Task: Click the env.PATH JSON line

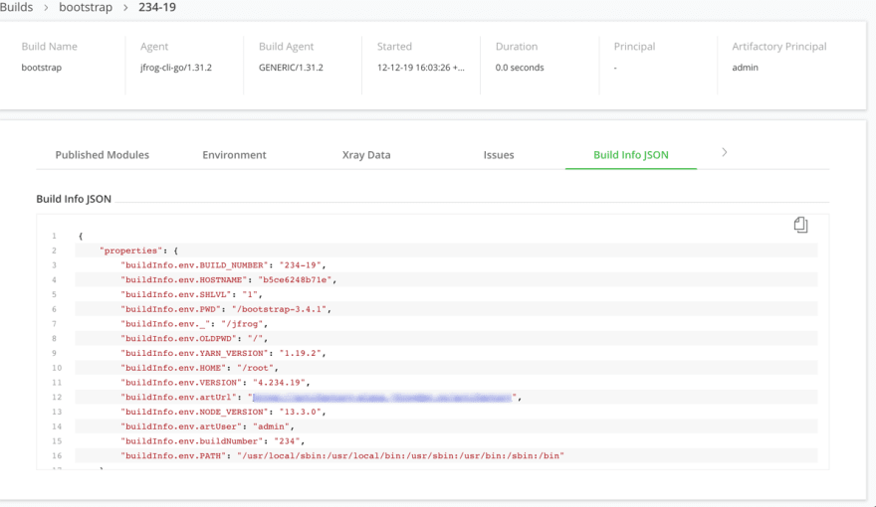Action: click(446, 455)
